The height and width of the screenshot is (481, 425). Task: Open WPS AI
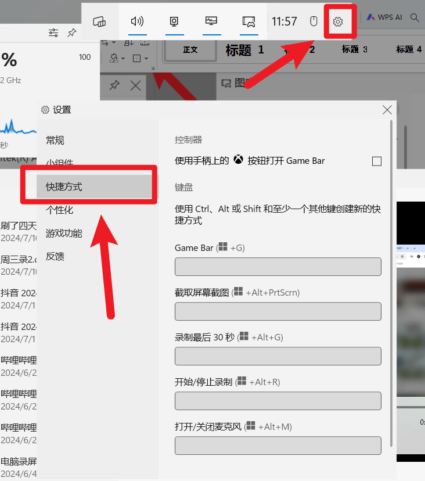click(384, 17)
